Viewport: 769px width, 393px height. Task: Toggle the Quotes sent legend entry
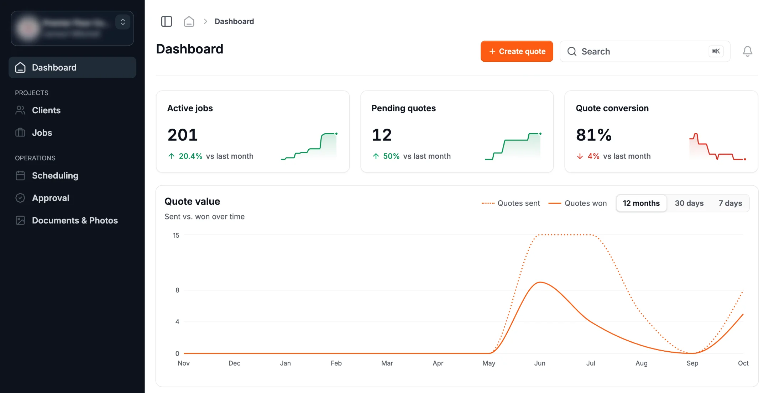[511, 203]
